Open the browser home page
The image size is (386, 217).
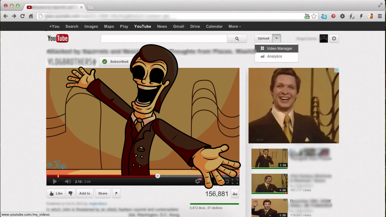point(31,16)
